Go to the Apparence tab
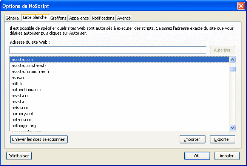Screen dimensions: 247x166 click(79, 18)
